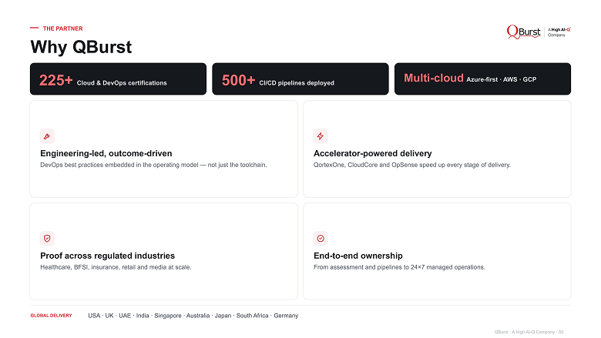This screenshot has width=601, height=338.
Task: Click the 'QortexOne, CloudCore and OpSense' description
Action: 412,165
